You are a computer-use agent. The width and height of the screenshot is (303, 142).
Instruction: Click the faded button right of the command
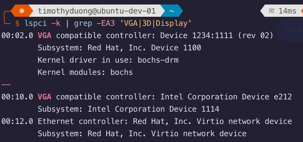coord(290,30)
